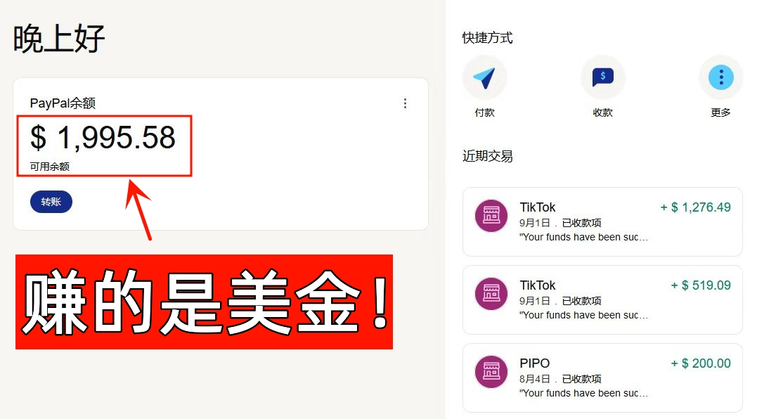Click the 付款 paper plane icon
Screen dimensions: 757x419
click(x=484, y=78)
